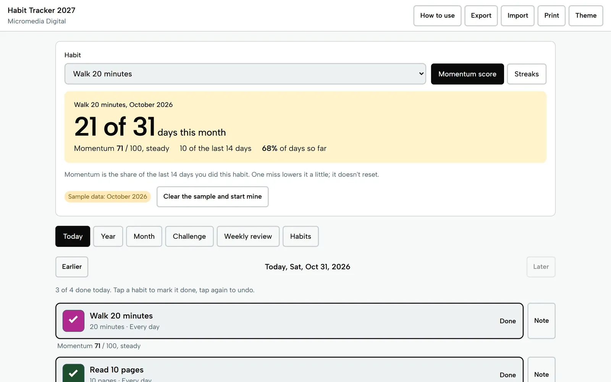This screenshot has width=611, height=382.
Task: Open the Month tab
Action: pos(144,236)
